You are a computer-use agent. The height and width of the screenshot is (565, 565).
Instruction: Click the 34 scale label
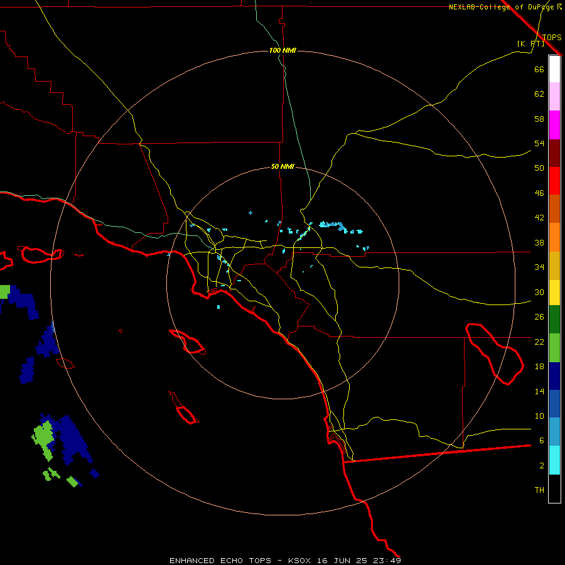coord(539,267)
